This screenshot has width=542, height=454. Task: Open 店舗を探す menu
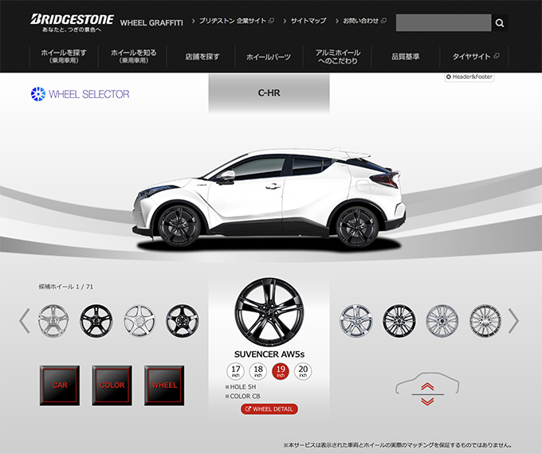pos(202,57)
